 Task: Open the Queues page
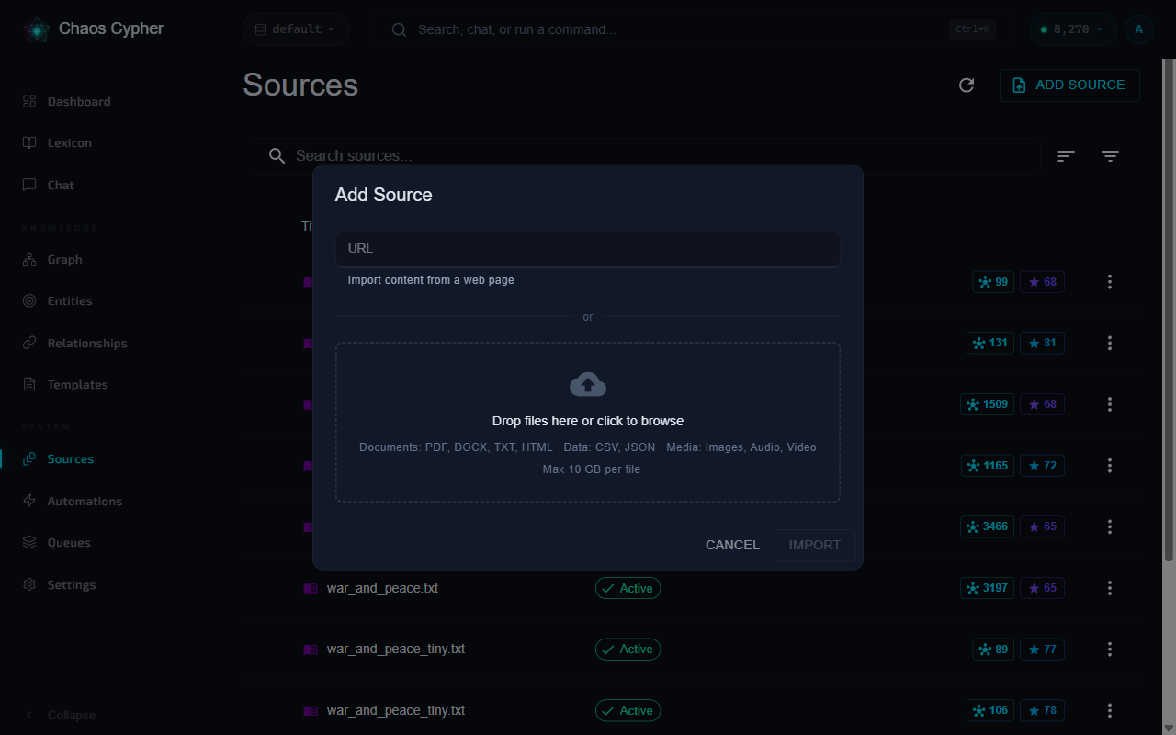(69, 542)
